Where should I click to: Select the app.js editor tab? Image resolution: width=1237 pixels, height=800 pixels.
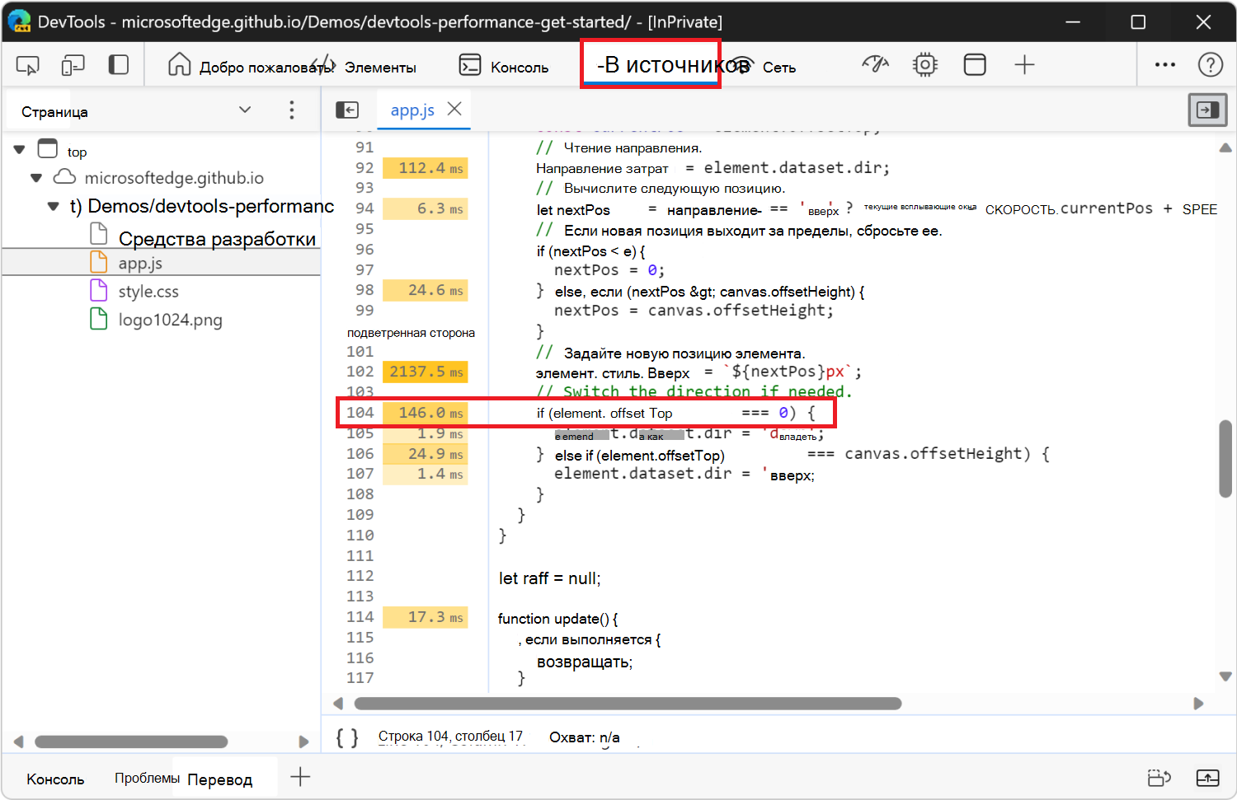coord(412,110)
